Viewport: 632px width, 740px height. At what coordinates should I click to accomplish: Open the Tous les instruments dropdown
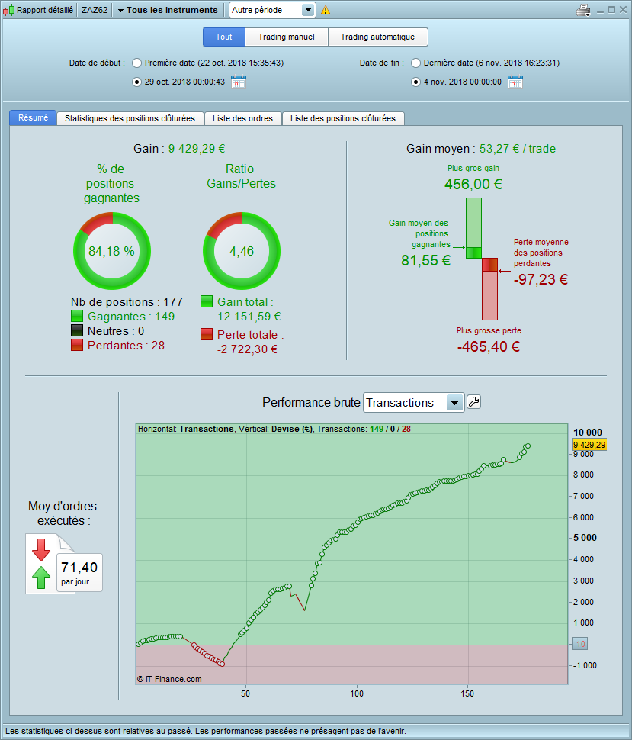click(x=168, y=10)
